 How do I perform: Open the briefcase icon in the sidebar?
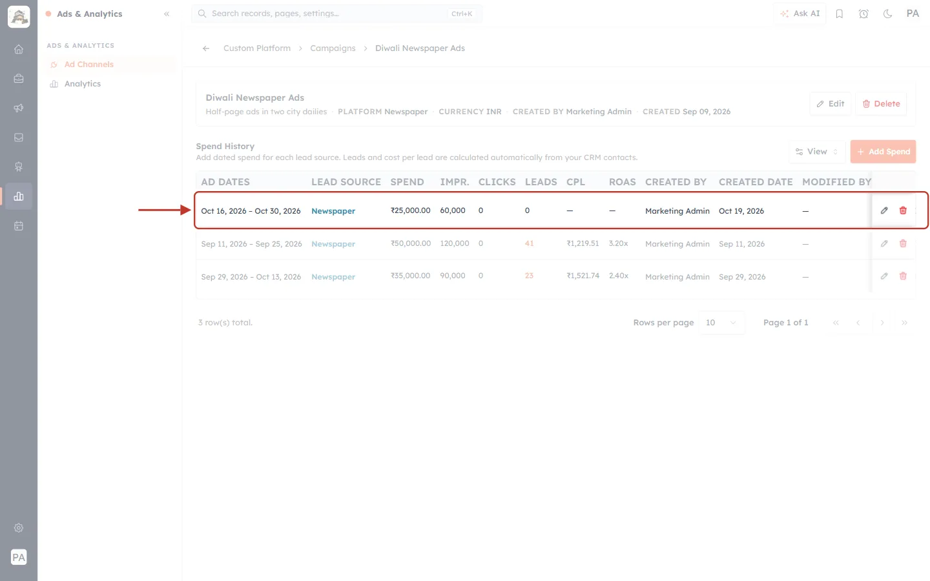pyautogui.click(x=19, y=79)
